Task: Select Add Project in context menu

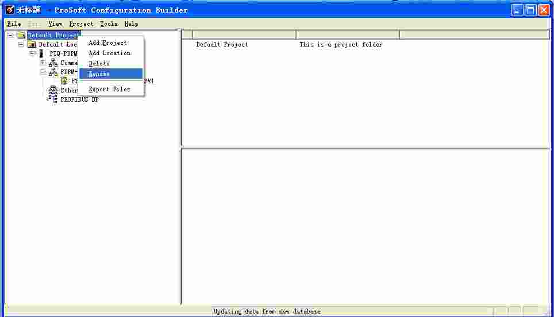Action: pyautogui.click(x=107, y=43)
